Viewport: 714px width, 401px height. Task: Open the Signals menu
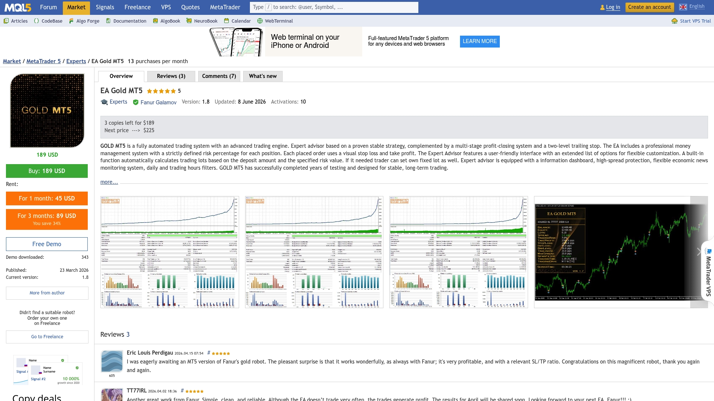click(105, 7)
